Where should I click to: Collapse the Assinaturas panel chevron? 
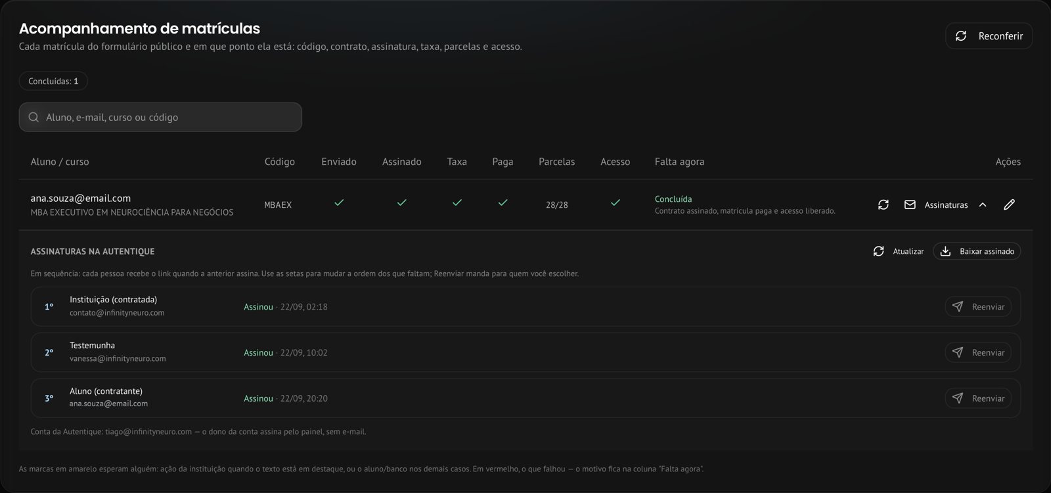983,204
